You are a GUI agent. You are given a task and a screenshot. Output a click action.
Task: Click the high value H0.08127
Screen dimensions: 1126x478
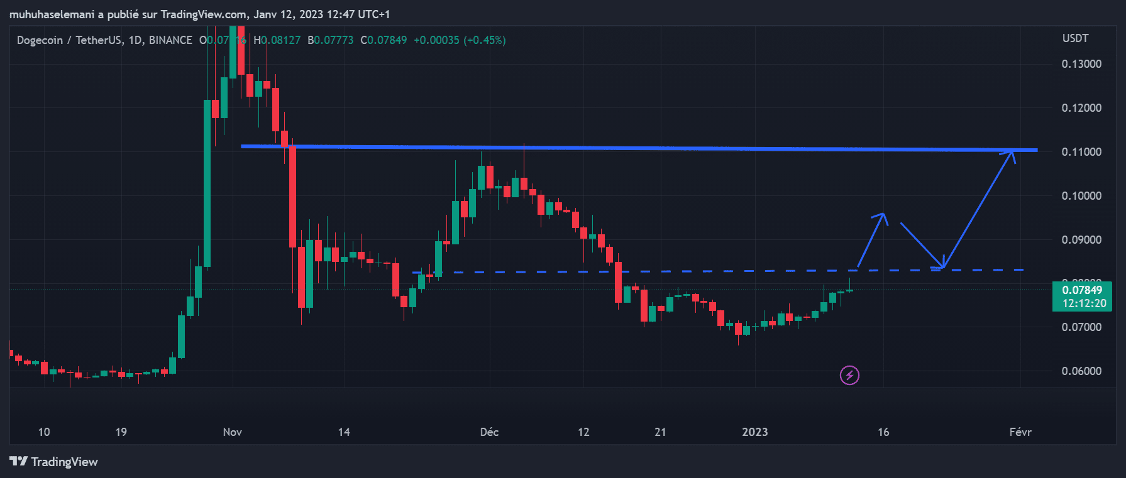click(x=277, y=40)
